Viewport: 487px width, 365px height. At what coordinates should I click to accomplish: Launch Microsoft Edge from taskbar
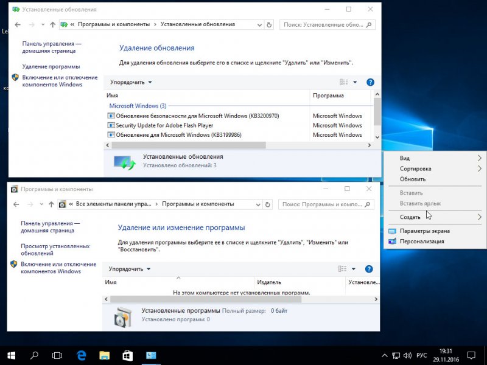click(x=82, y=355)
